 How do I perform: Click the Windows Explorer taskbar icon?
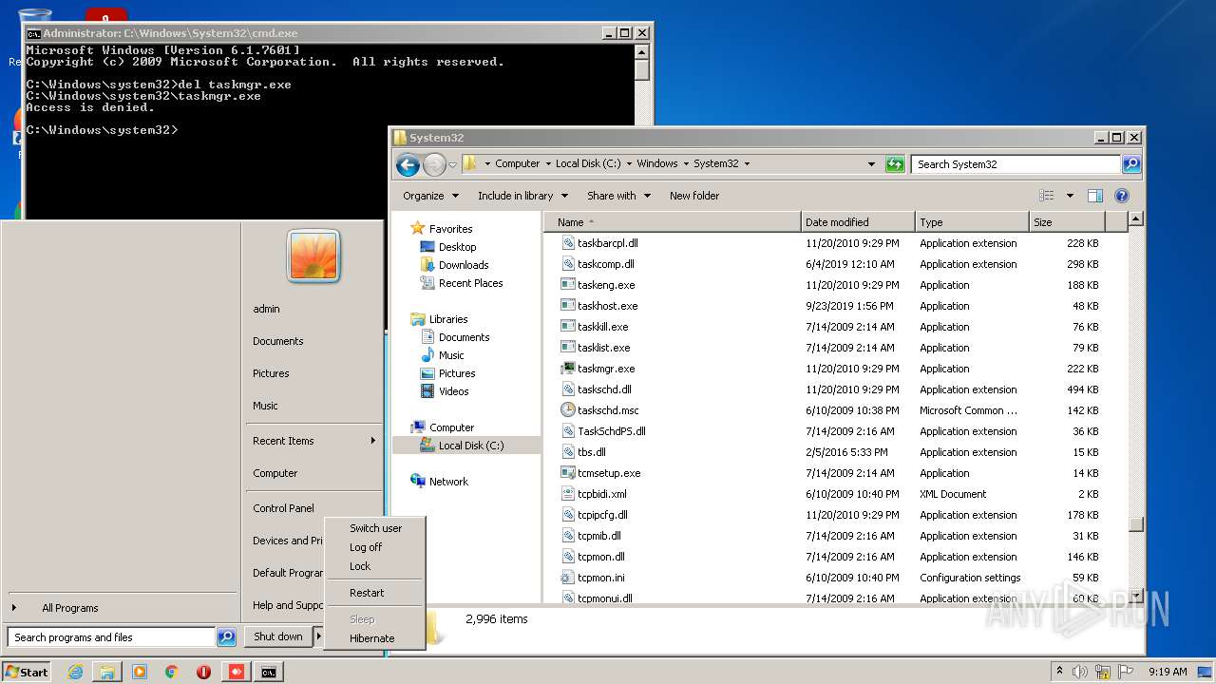pyautogui.click(x=107, y=672)
